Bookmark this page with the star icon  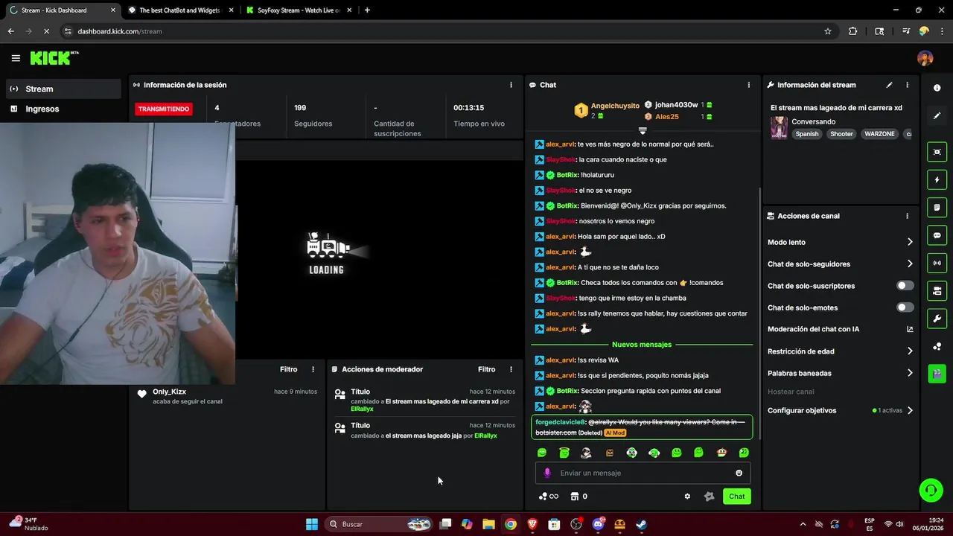coord(827,31)
